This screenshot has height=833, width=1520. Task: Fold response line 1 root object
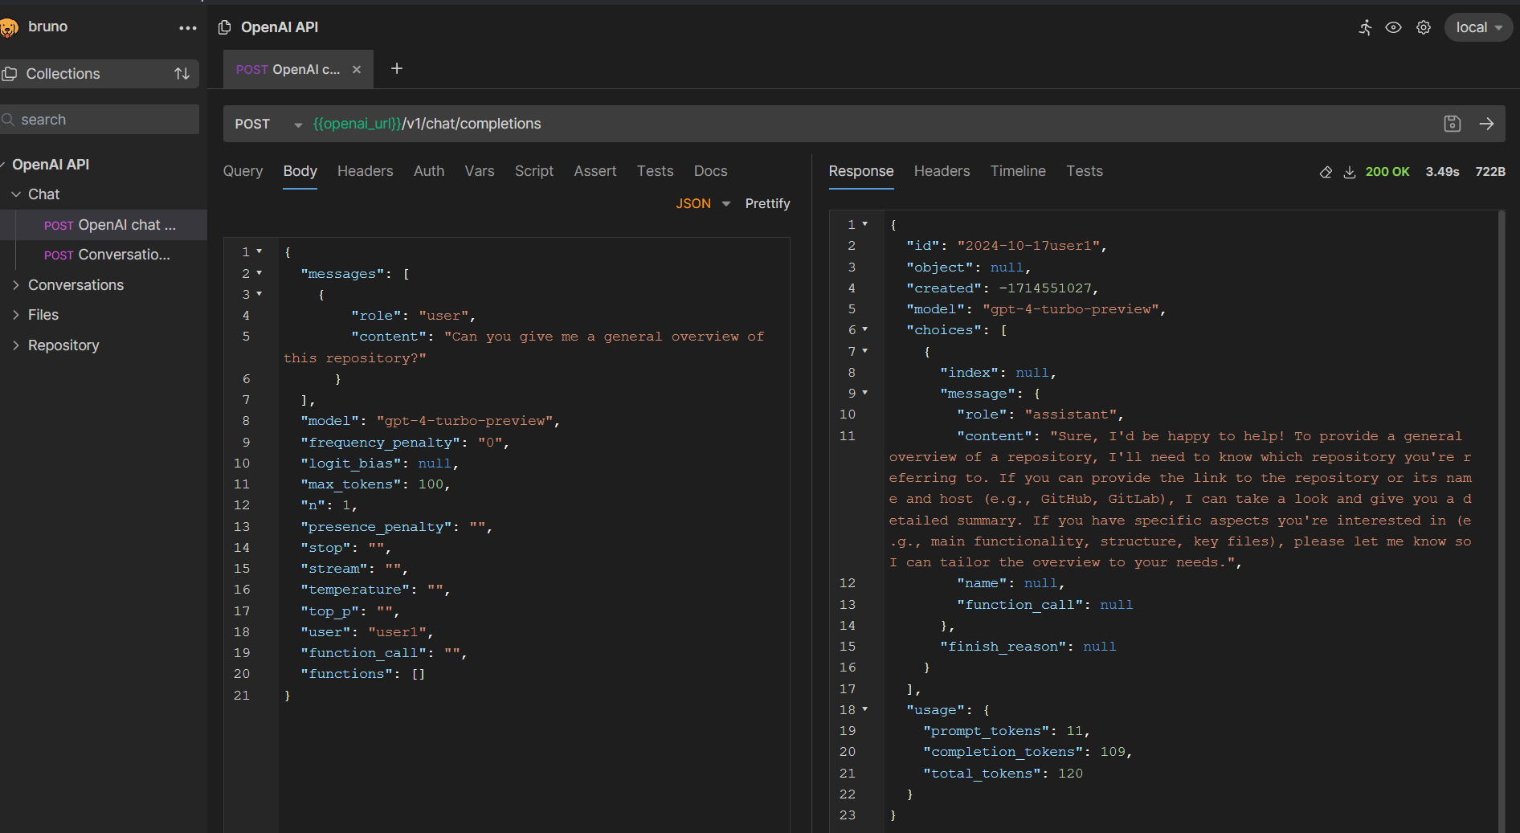tap(865, 224)
